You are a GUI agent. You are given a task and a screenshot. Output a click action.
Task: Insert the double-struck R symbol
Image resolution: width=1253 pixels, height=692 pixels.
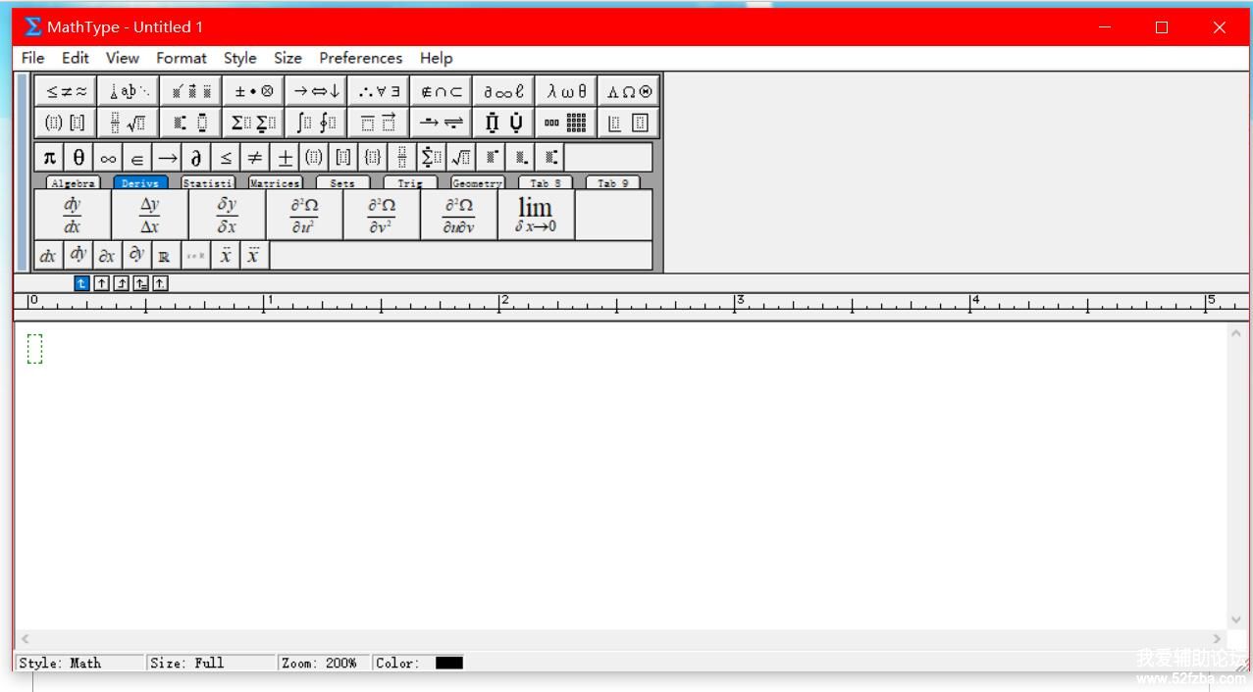point(164,256)
